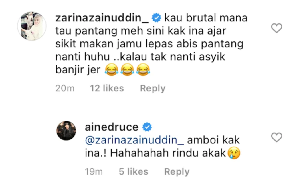Click the 20m timestamp

click(x=65, y=88)
